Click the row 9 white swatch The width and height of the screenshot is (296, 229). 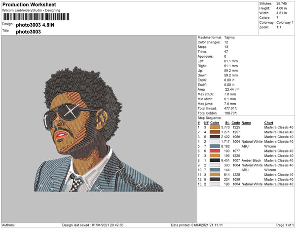pos(215,165)
